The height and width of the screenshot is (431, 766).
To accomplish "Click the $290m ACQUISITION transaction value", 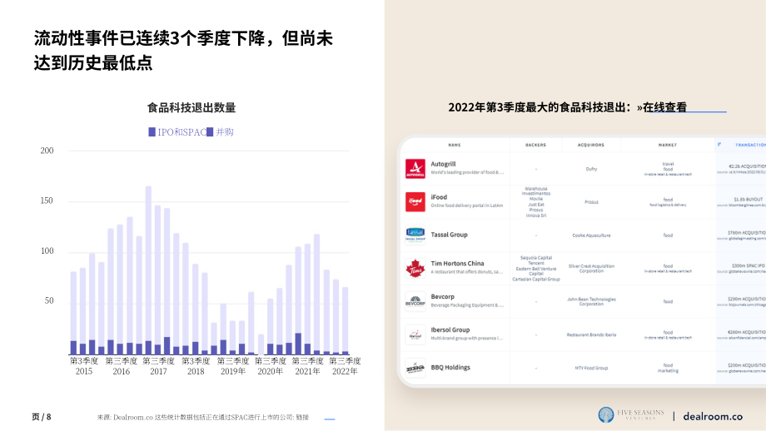I will pos(747,299).
